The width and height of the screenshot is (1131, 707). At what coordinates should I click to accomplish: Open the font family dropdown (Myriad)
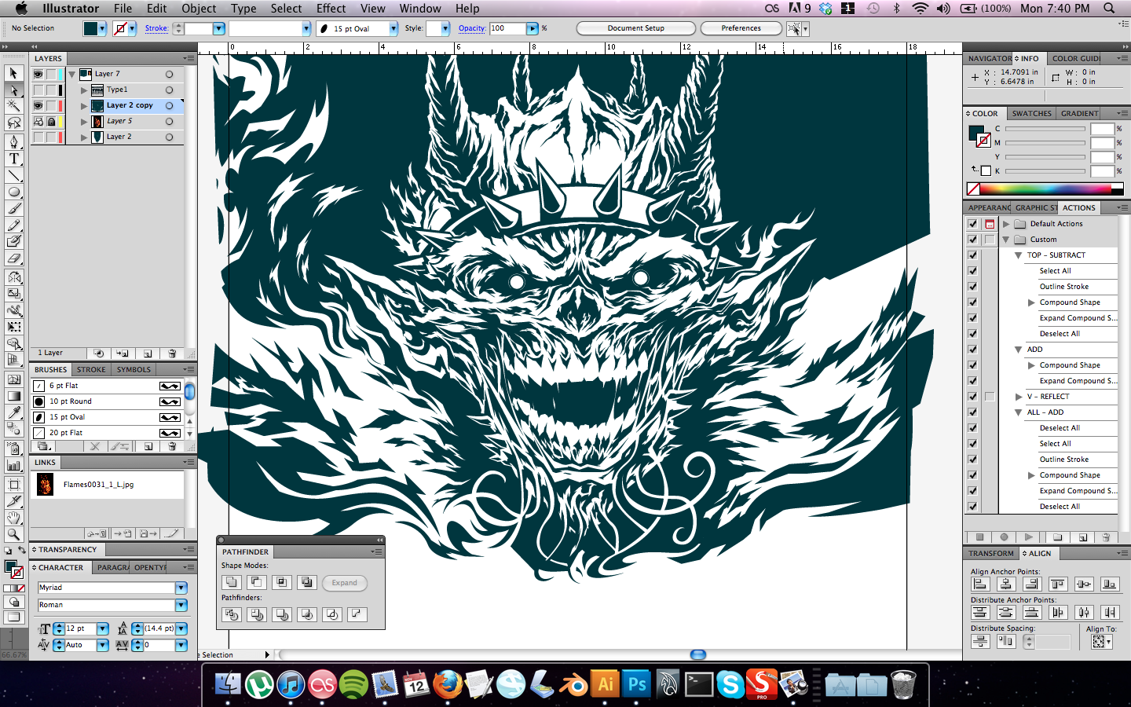(x=181, y=588)
